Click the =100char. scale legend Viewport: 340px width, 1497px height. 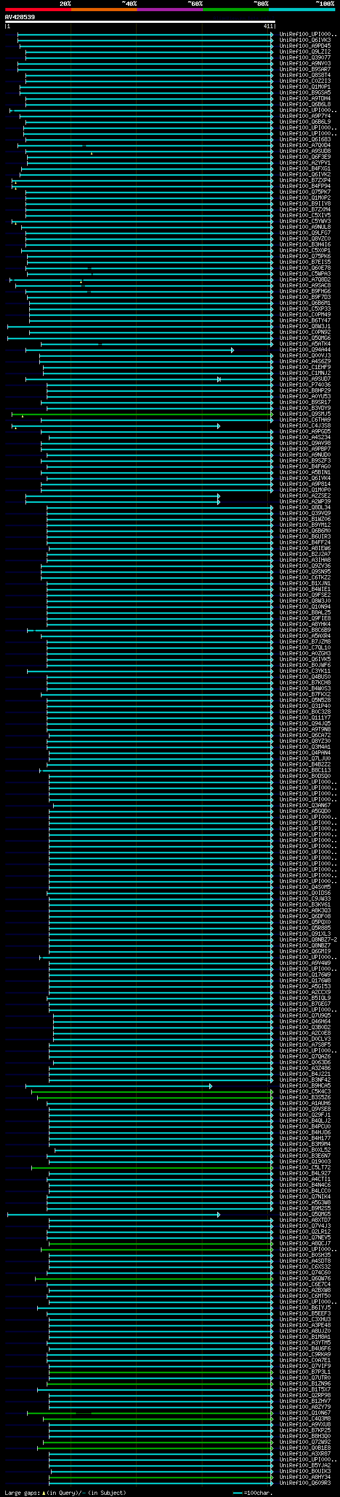pos(252,1492)
